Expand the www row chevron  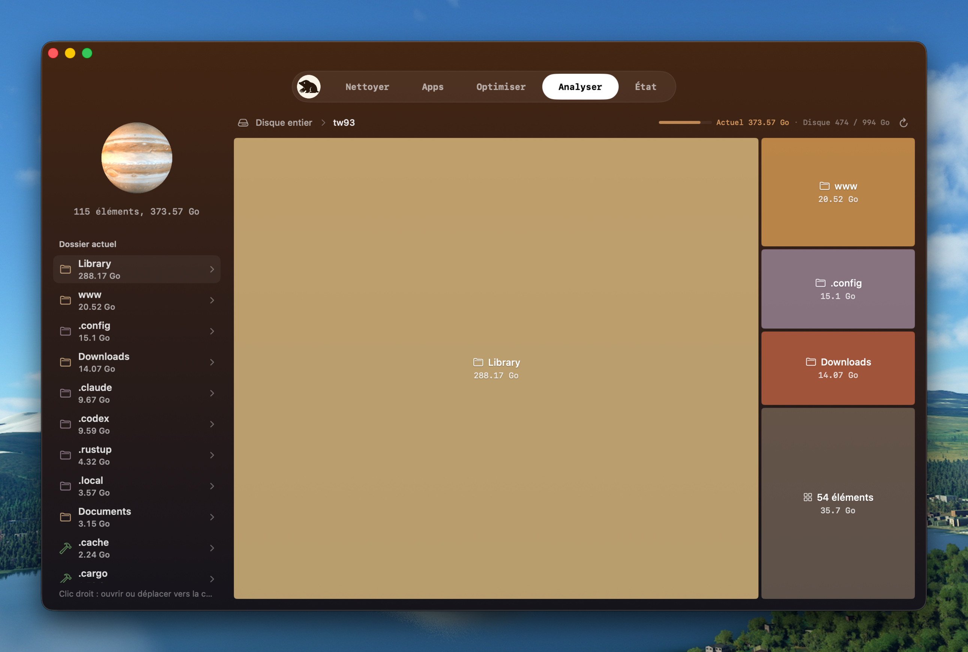coord(212,300)
